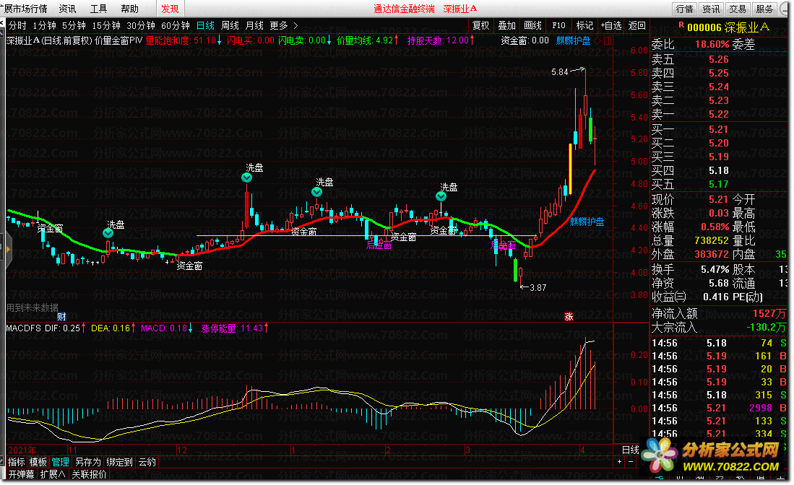The width and height of the screenshot is (794, 485).
Task: Click the 2021年 timeline label
Action: 22,450
